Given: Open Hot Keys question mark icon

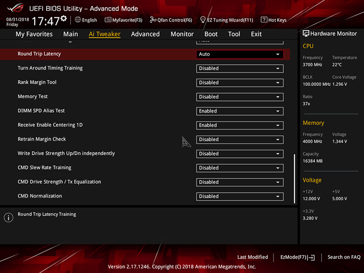Looking at the screenshot, I should 264,20.
